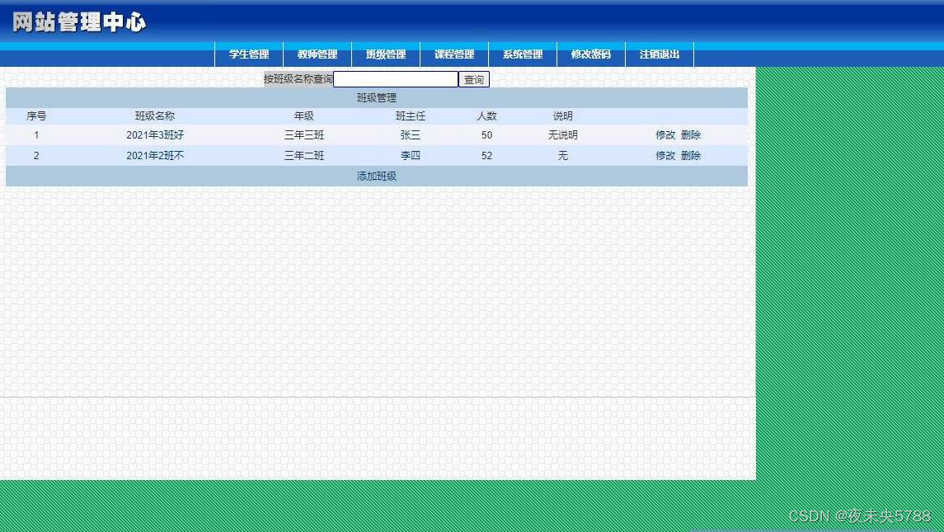Open the 教师管理 menu
Viewport: 944px width, 532px height.
[317, 54]
